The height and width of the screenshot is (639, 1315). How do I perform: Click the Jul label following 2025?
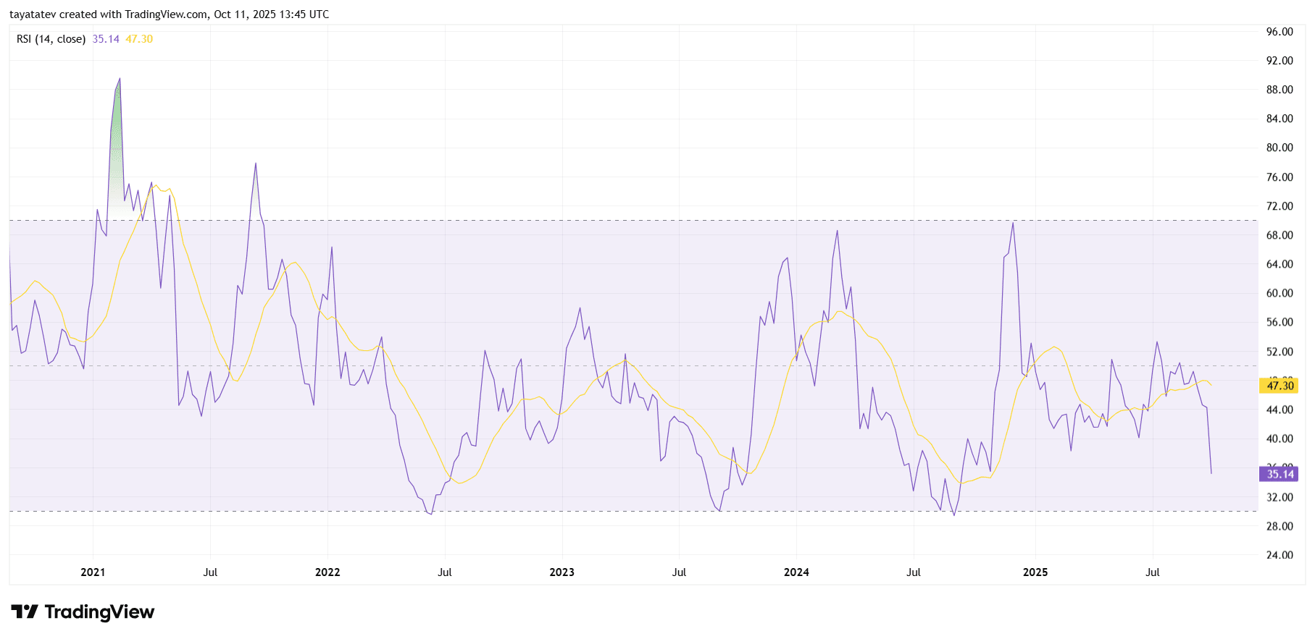(x=1152, y=572)
